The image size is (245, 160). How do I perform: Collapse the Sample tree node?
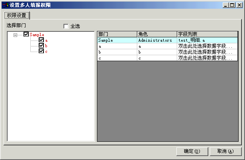(15, 35)
